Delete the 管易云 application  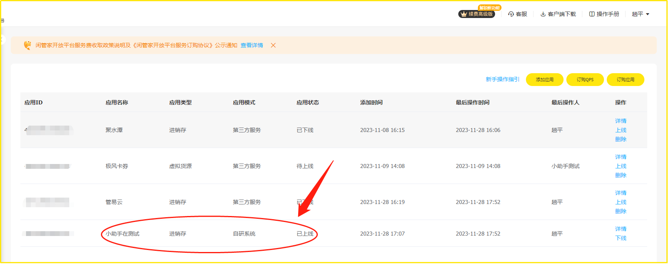pyautogui.click(x=620, y=211)
